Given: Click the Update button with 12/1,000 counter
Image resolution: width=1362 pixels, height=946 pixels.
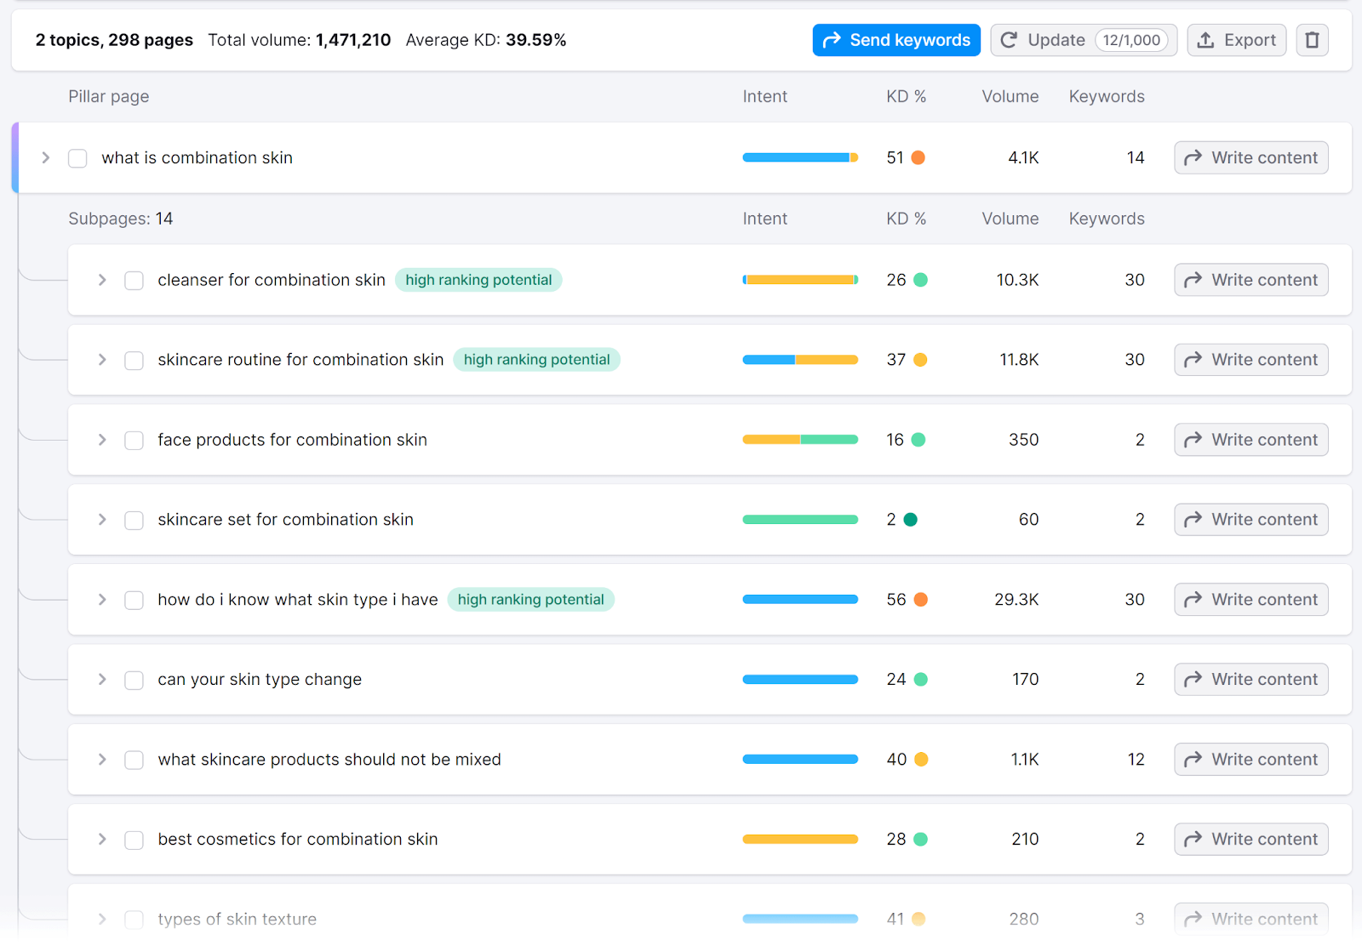Looking at the screenshot, I should click(x=1084, y=40).
